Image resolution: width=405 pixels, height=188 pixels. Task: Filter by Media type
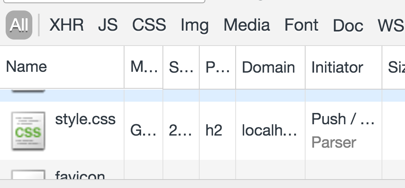(247, 25)
